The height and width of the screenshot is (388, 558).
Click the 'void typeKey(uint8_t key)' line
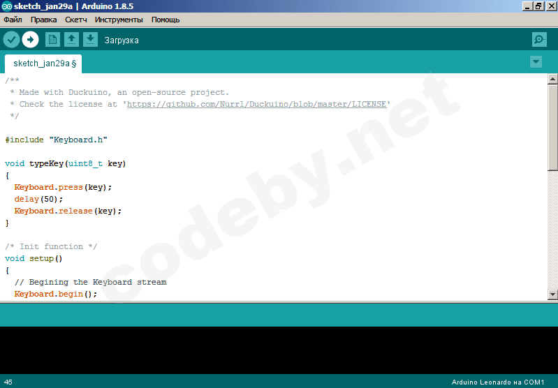[x=66, y=163]
